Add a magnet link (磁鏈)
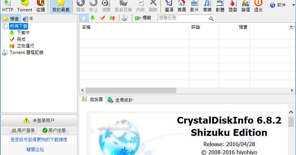 41,6
